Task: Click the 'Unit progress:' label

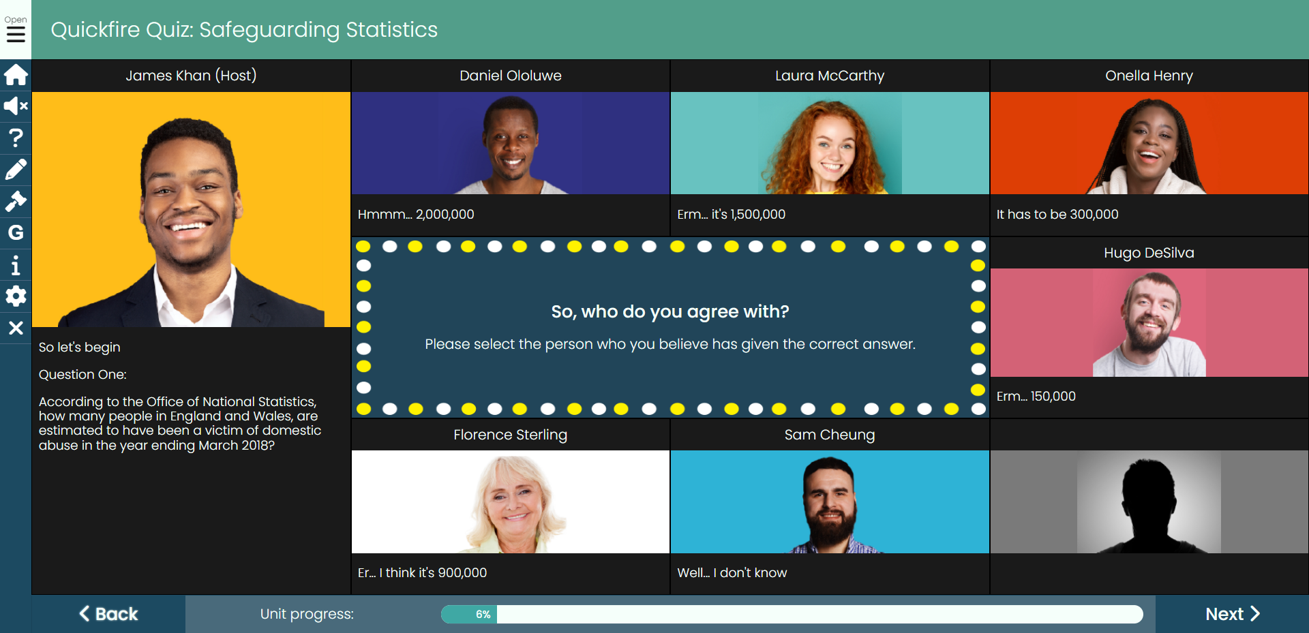Action: pyautogui.click(x=307, y=614)
